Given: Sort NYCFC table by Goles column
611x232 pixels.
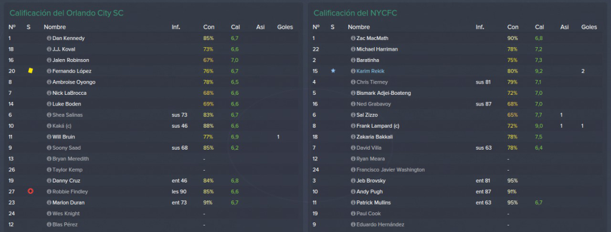Looking at the screenshot, I should (x=589, y=27).
